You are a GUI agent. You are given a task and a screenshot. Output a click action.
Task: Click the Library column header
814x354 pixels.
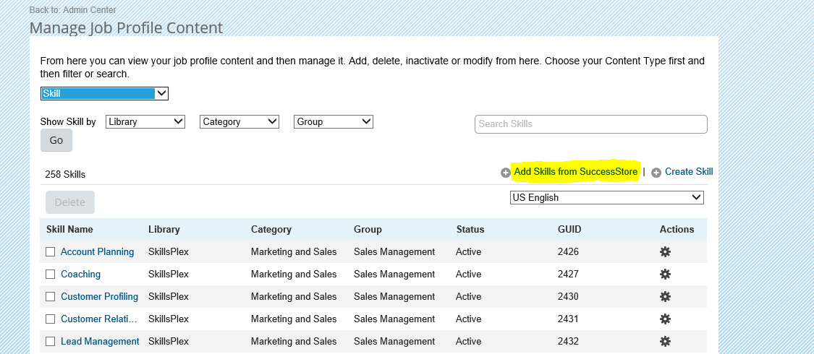pyautogui.click(x=164, y=229)
